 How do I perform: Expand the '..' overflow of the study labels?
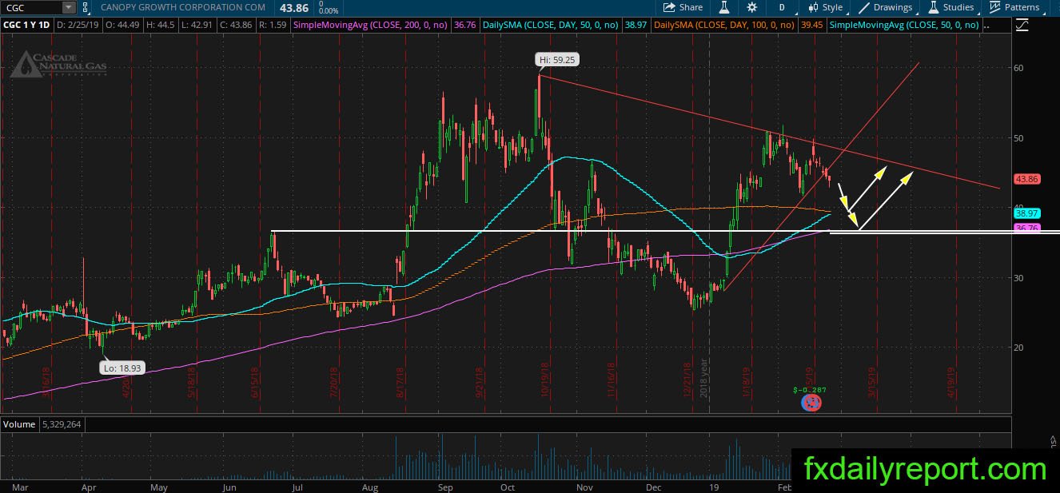tap(985, 26)
